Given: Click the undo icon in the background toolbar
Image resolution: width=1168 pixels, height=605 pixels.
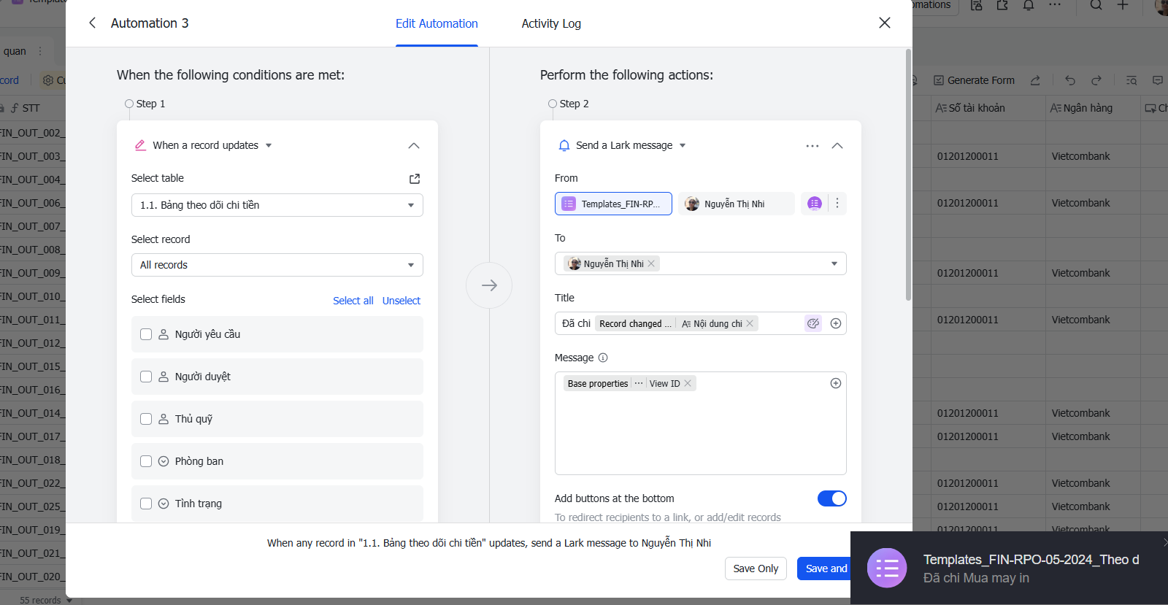Looking at the screenshot, I should click(x=1070, y=80).
